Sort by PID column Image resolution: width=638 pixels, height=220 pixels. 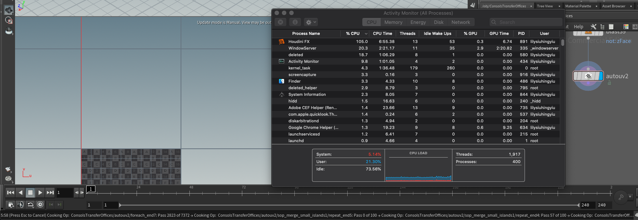point(521,33)
